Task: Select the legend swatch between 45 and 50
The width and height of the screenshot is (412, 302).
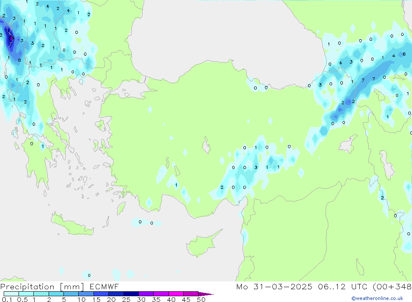Action: 191,294
